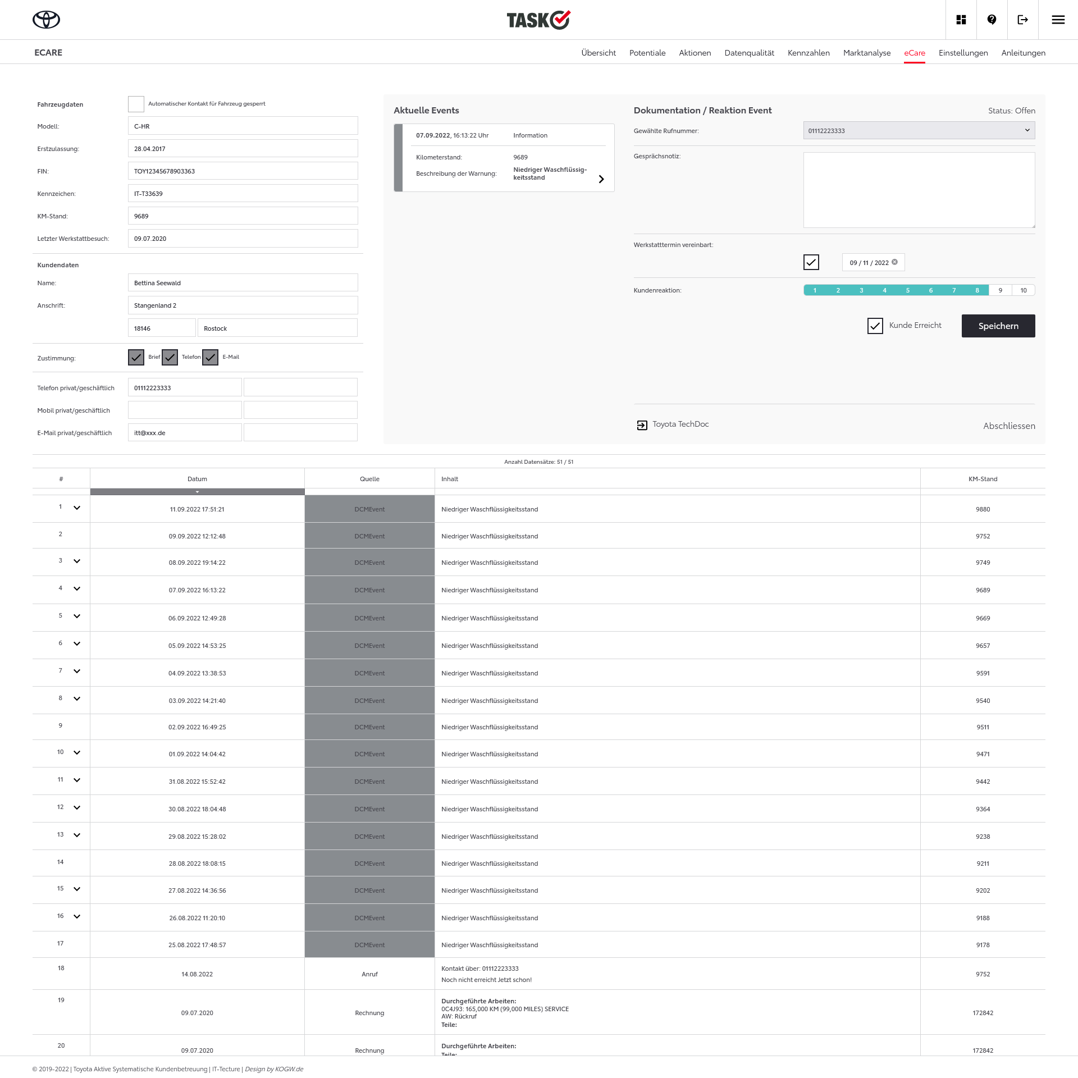Toggle automatic contact blocked checkbox
Viewport: 1078px width, 1078px height.
(x=136, y=104)
